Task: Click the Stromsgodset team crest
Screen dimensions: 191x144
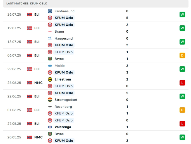Action: point(50,100)
